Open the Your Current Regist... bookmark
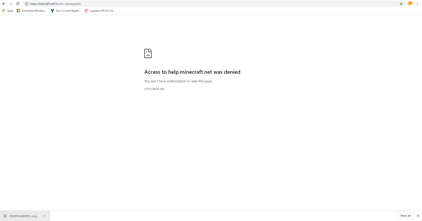 tap(65, 11)
